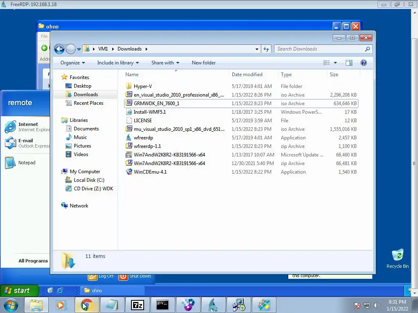Click VM1 in the address breadcrumb

[x=103, y=49]
